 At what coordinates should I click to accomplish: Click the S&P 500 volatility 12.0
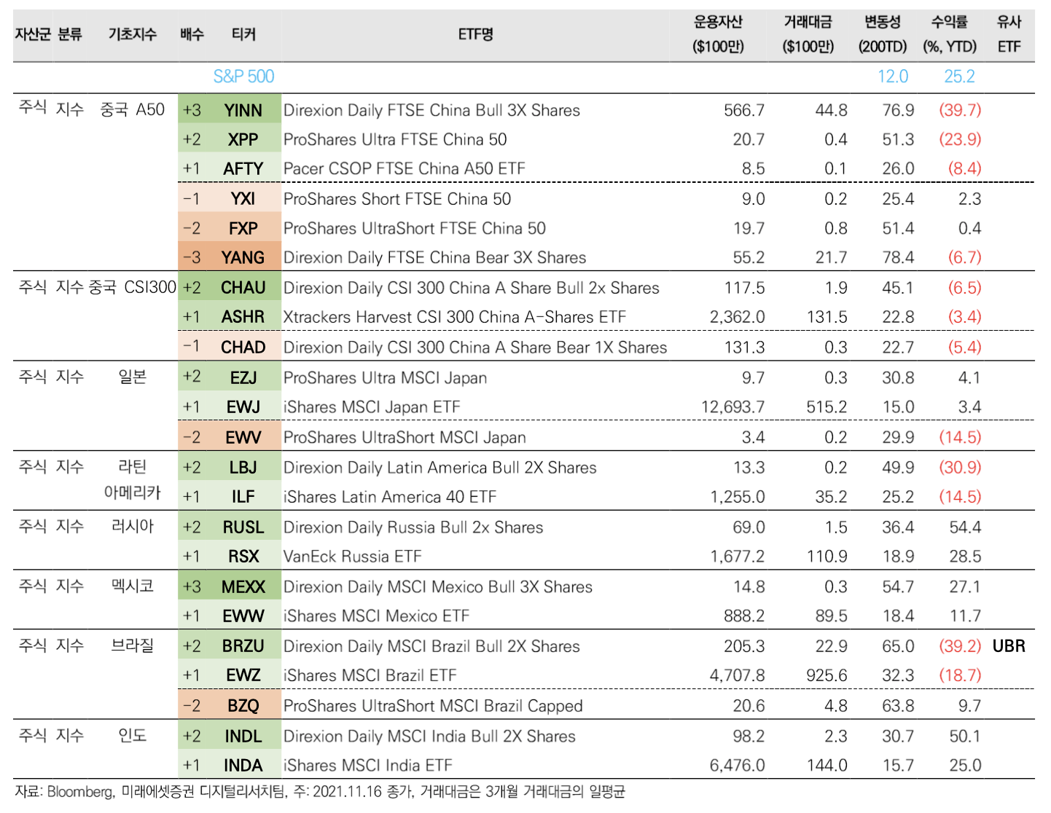coord(893,76)
